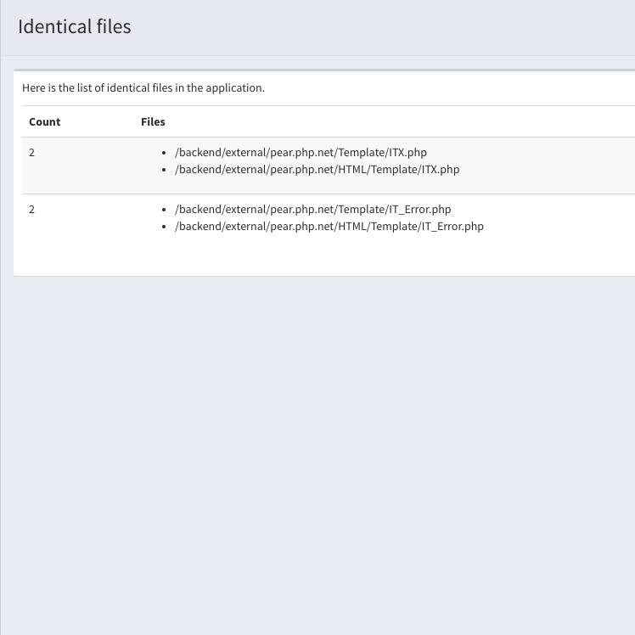The image size is (635, 635).
Task: Click the bullet before Template/IT_Error.php
Action: click(x=164, y=210)
